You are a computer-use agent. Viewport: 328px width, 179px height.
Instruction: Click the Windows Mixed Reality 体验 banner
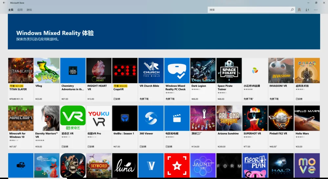[164, 31]
